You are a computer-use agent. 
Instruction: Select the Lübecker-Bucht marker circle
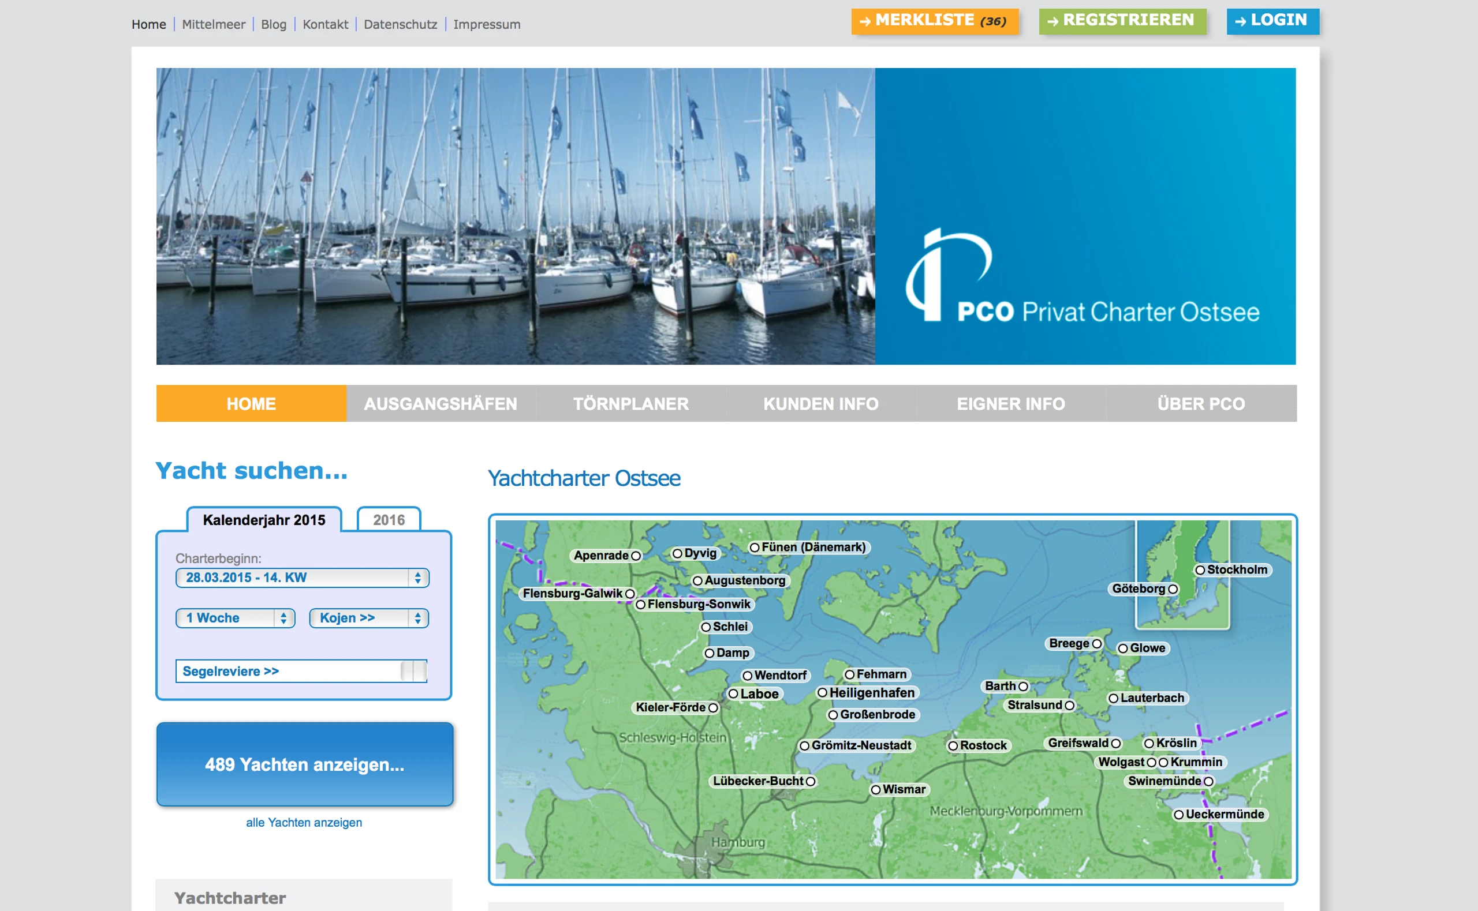pyautogui.click(x=811, y=781)
